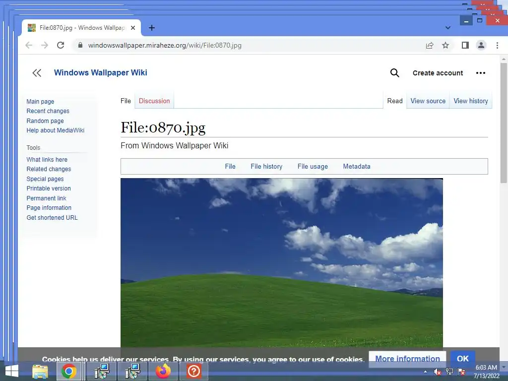Open the Windows Start menu
Screen dimensions: 508x381
point(12,371)
